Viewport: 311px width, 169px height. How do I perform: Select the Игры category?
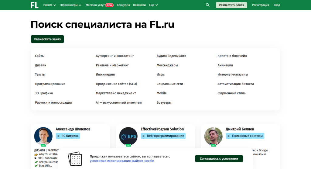pyautogui.click(x=160, y=74)
